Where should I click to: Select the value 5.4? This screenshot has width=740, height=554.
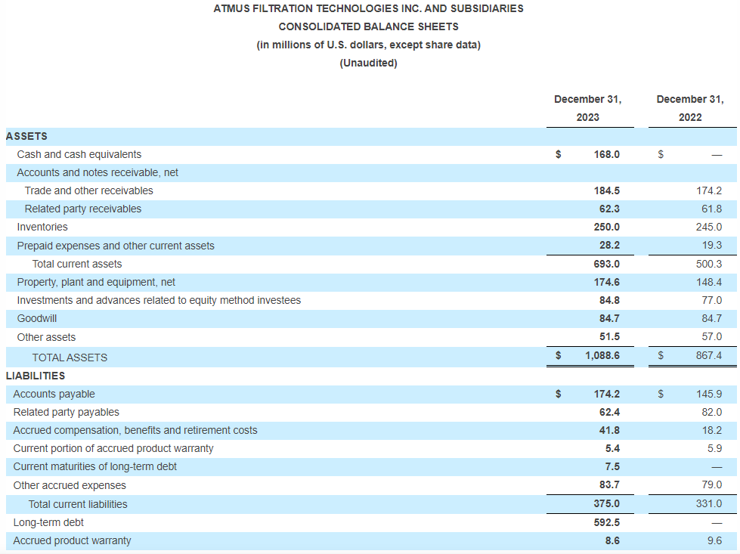pyautogui.click(x=612, y=448)
